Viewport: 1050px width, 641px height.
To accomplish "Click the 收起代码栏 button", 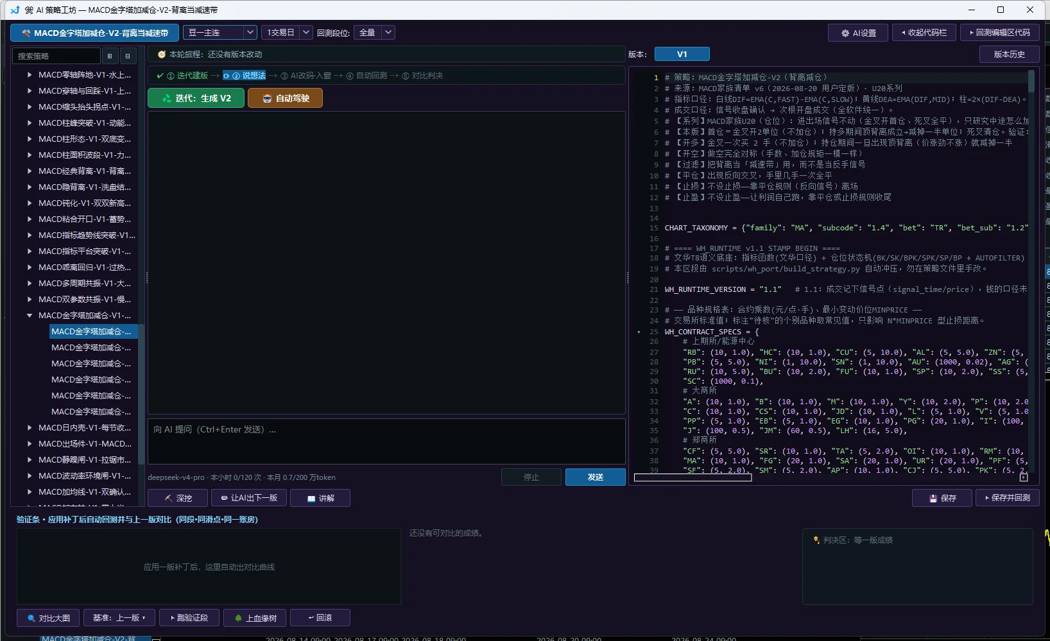I will (x=924, y=33).
